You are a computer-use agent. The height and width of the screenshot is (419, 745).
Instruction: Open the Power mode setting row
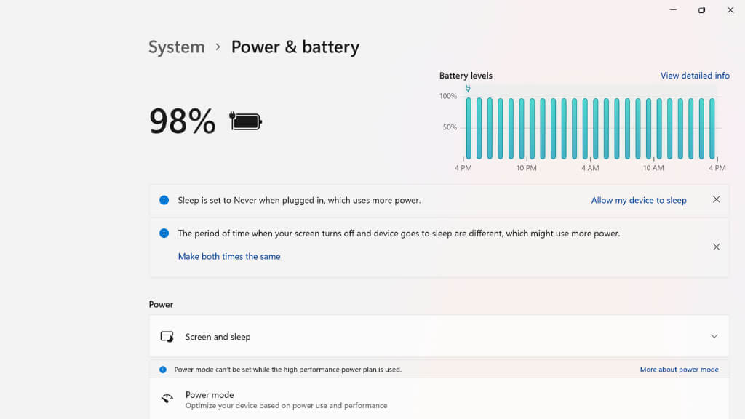pyautogui.click(x=437, y=399)
